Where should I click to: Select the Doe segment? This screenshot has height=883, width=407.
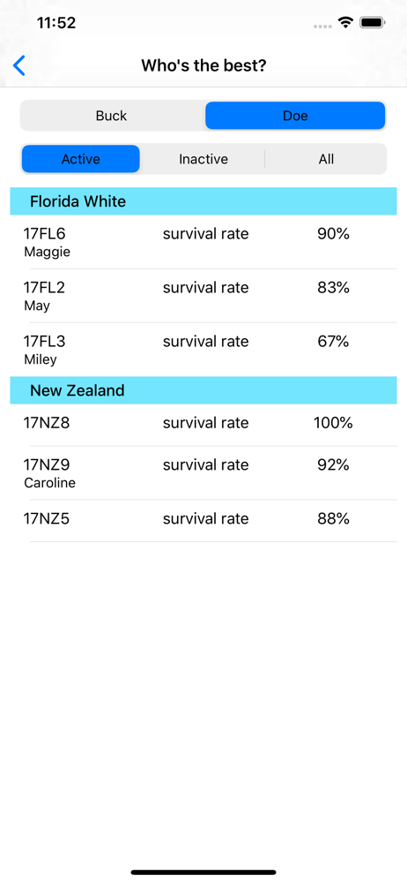point(295,116)
